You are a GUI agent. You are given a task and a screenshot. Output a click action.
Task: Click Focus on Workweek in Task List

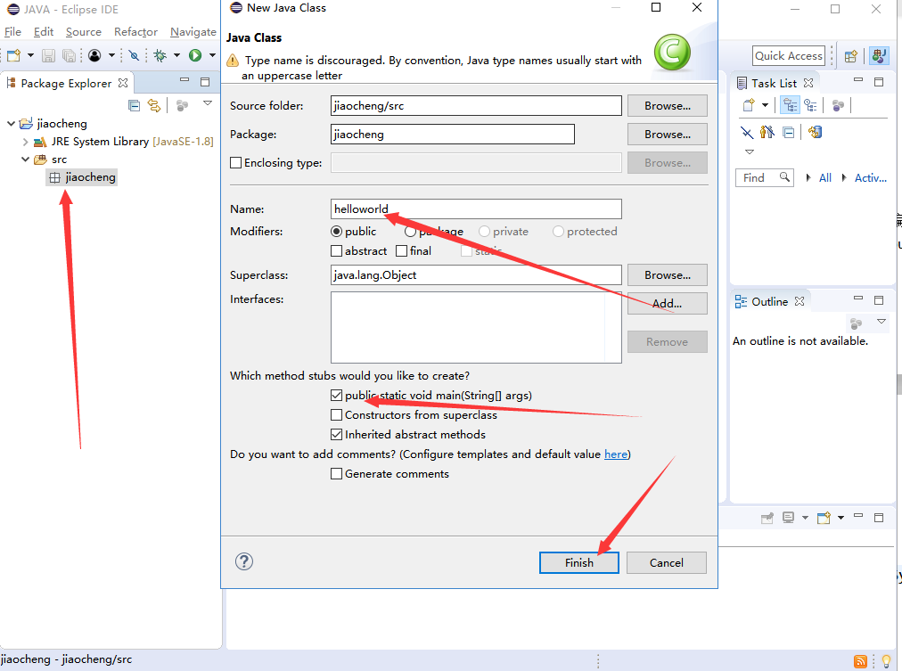[838, 105]
